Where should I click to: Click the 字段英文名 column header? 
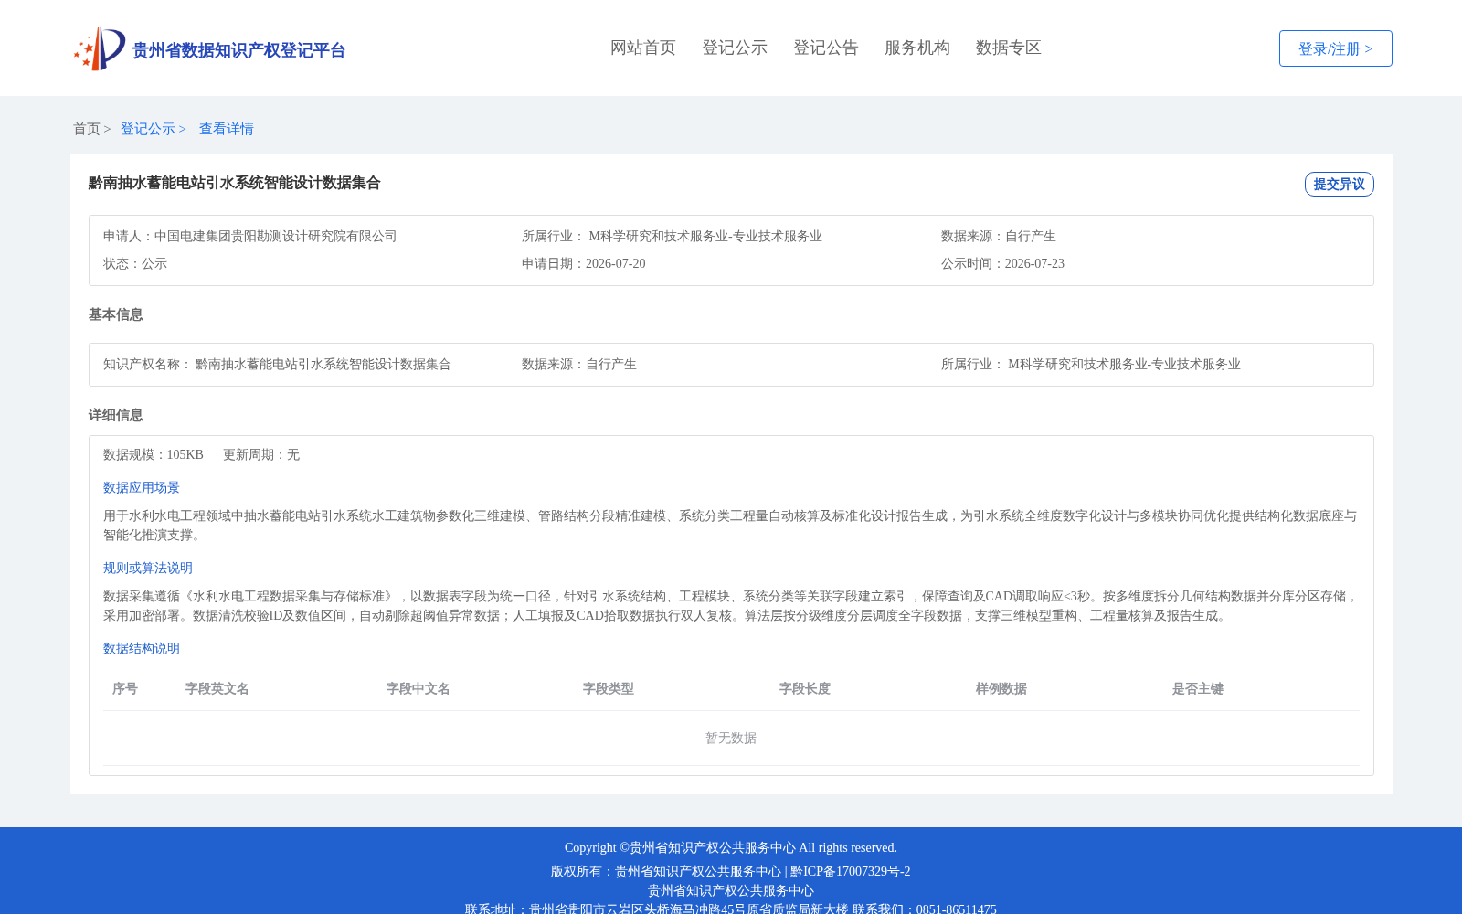point(217,688)
